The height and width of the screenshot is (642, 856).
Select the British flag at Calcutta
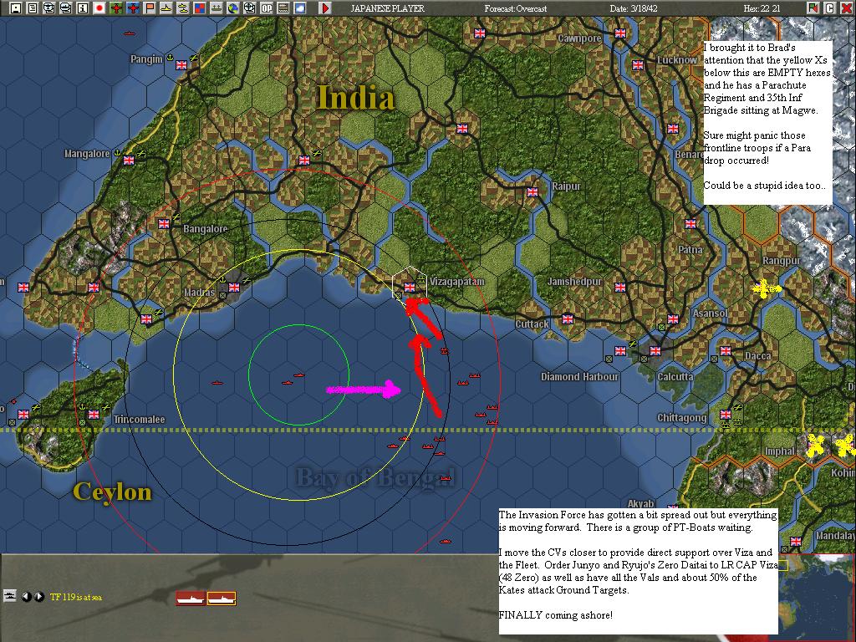pyautogui.click(x=655, y=350)
